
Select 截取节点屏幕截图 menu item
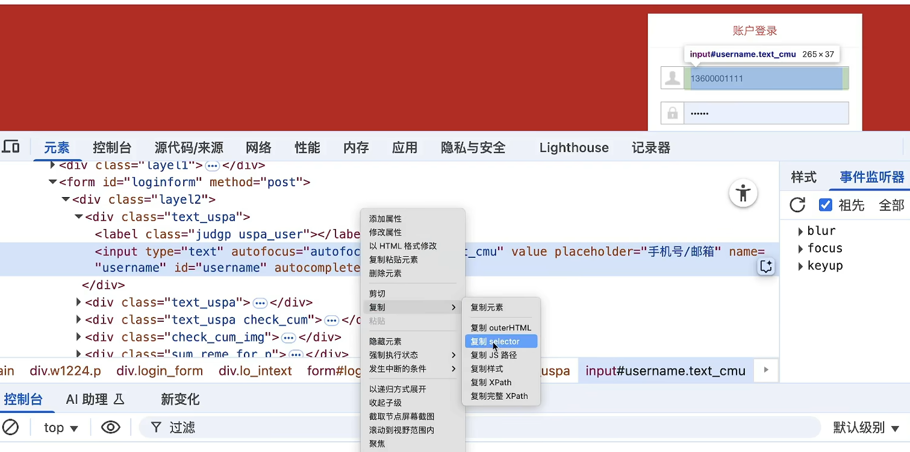[x=412, y=416]
